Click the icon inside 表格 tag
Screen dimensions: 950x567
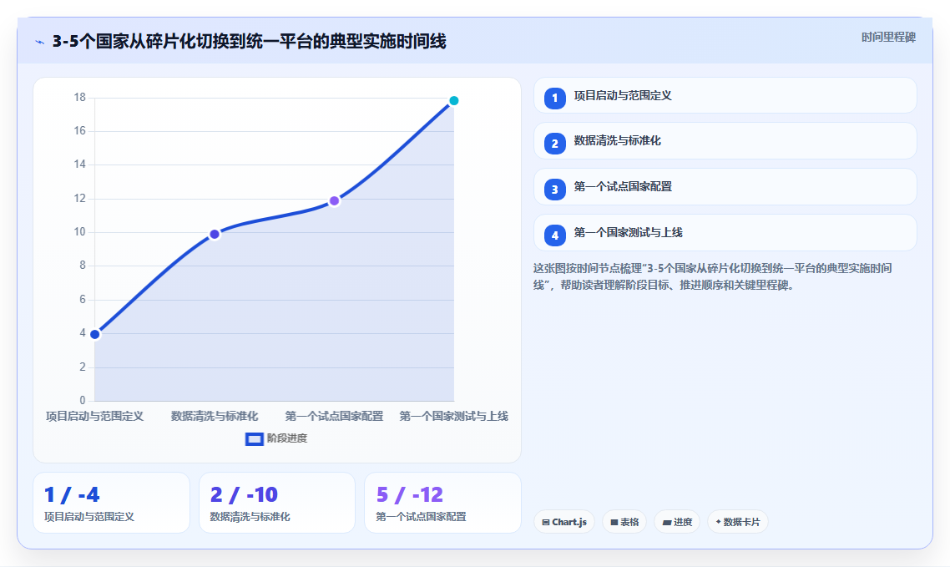(614, 522)
